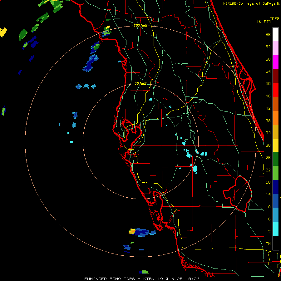The height and width of the screenshot is (281, 281).
Task: Click legend value "30"
Action: point(268,145)
